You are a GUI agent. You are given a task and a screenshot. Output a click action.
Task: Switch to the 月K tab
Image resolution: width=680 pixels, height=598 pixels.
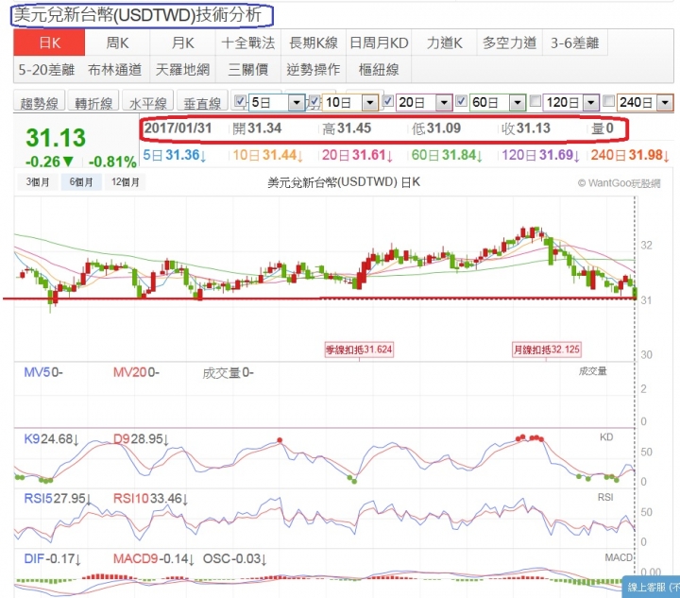pos(182,43)
